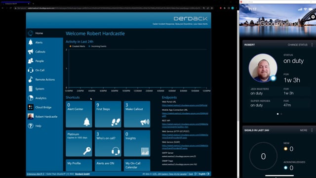Viewport: 316px width, 178px height.
Task: Open Alerts from the bell sidebar icon
Action: point(31,42)
